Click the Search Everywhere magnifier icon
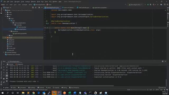 [167, 5]
